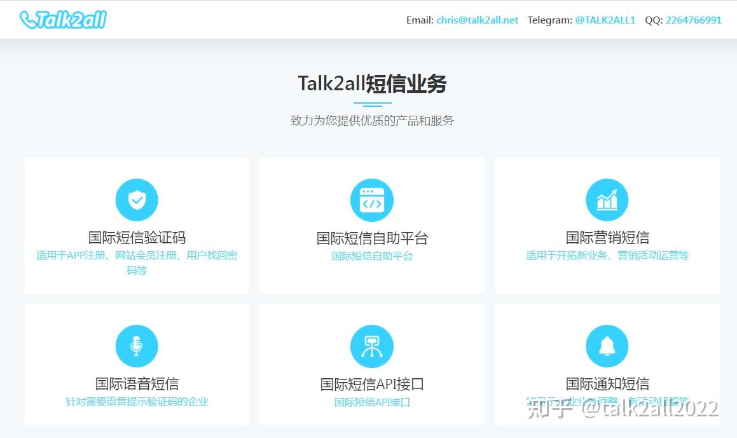The height and width of the screenshot is (438, 737).
Task: Click the code window self-service icon
Action: pyautogui.click(x=371, y=200)
